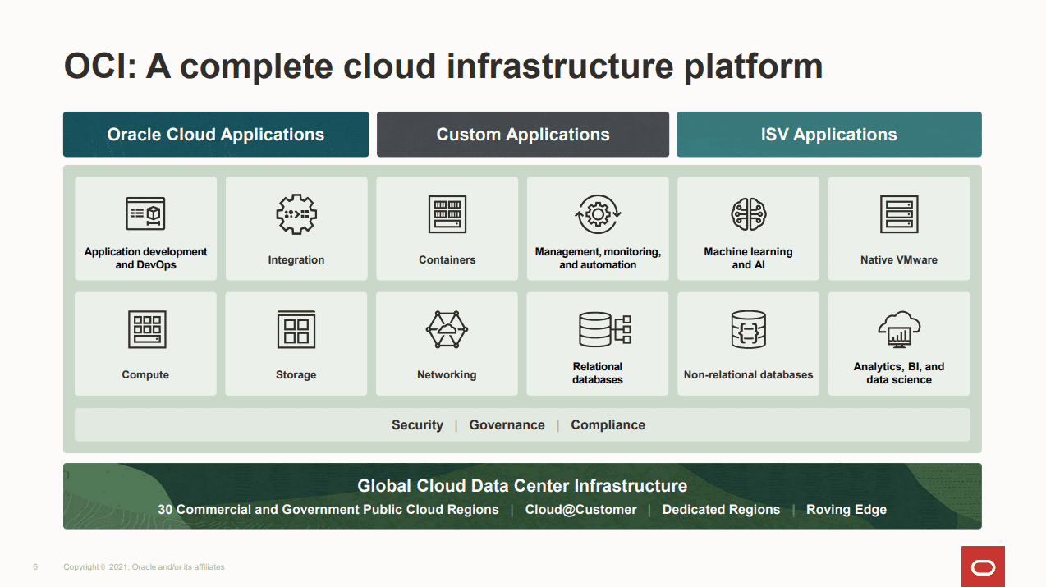Select the Storage icon
This screenshot has height=587, width=1046.
pyautogui.click(x=296, y=329)
